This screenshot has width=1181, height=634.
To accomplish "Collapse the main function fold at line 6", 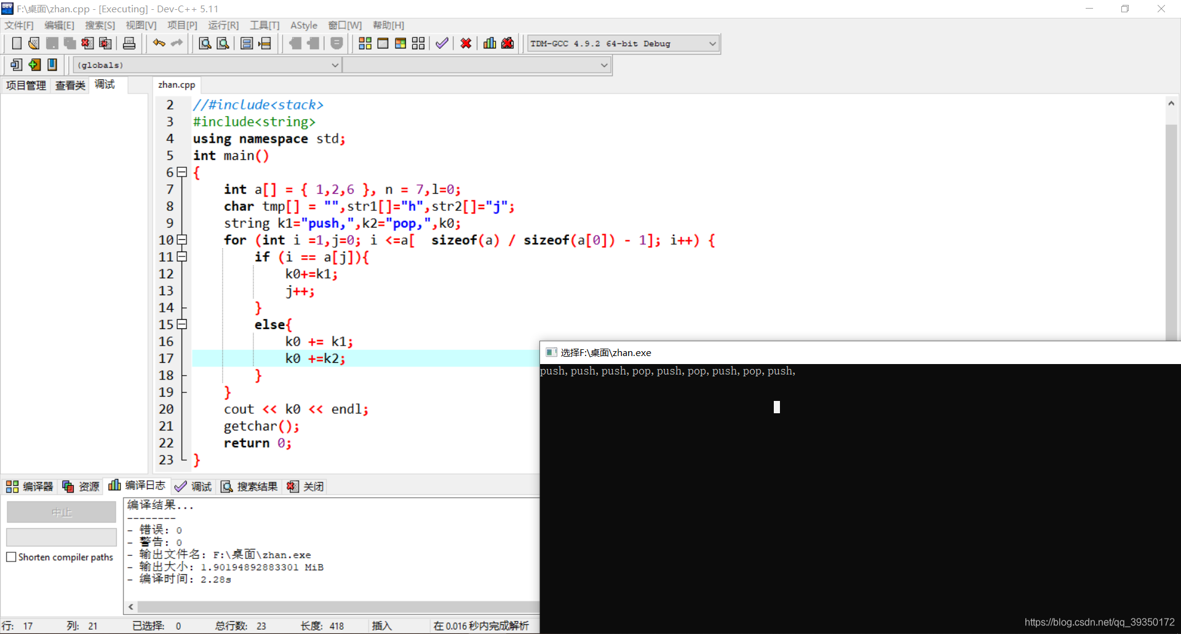I will (x=182, y=172).
